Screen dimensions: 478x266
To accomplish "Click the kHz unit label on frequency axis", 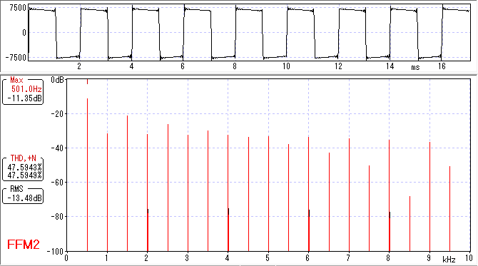I will click(449, 260).
